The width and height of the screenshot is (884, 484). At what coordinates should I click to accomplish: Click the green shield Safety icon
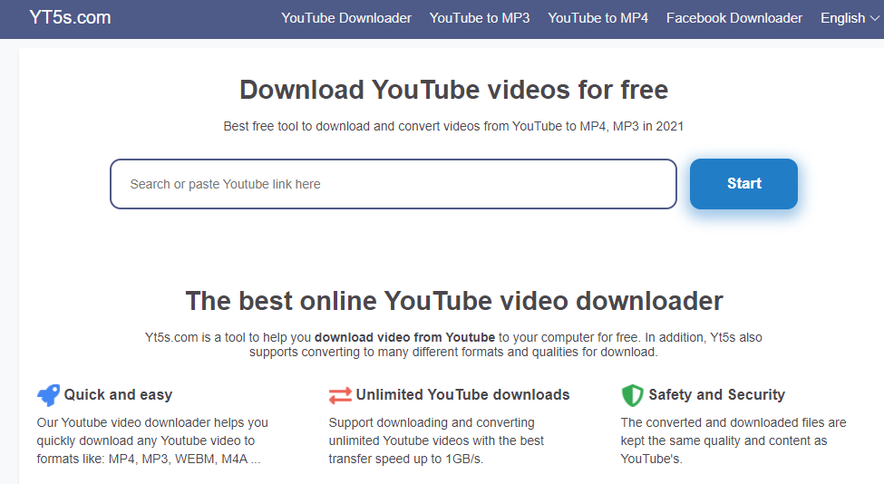[x=632, y=395]
